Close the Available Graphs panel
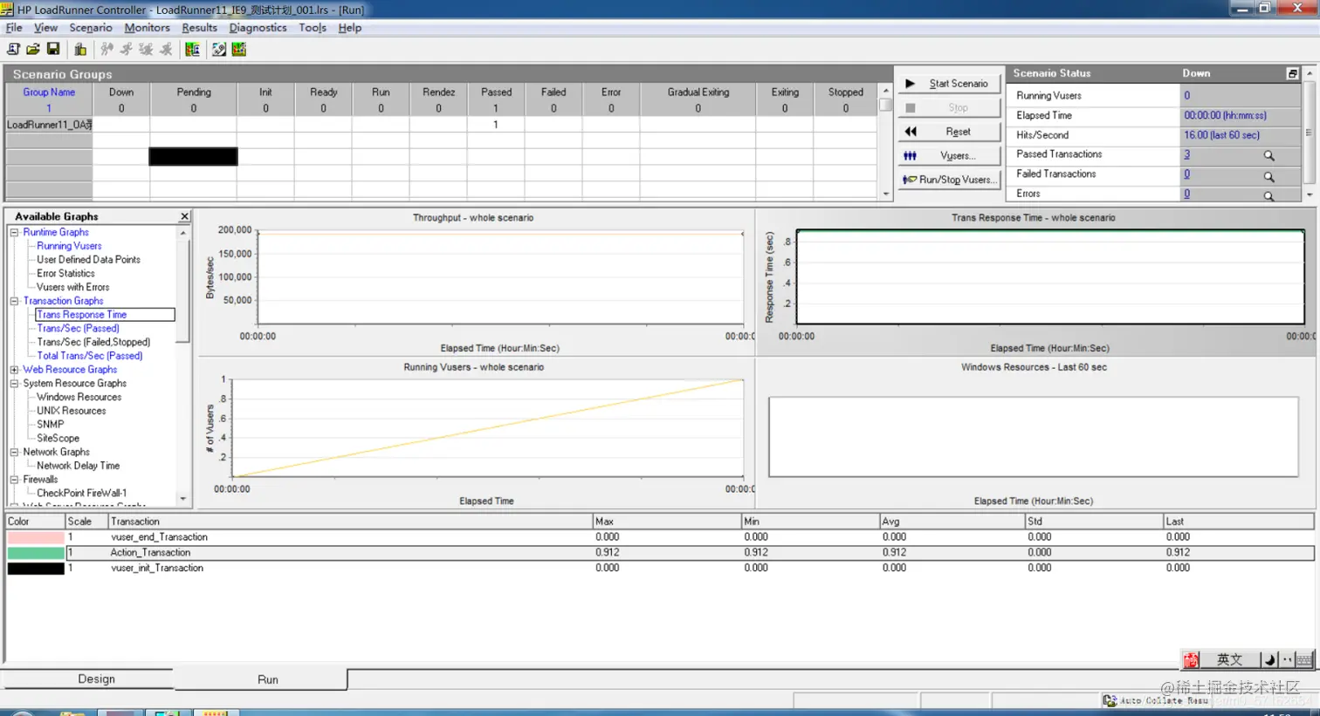The width and height of the screenshot is (1320, 716). click(184, 216)
